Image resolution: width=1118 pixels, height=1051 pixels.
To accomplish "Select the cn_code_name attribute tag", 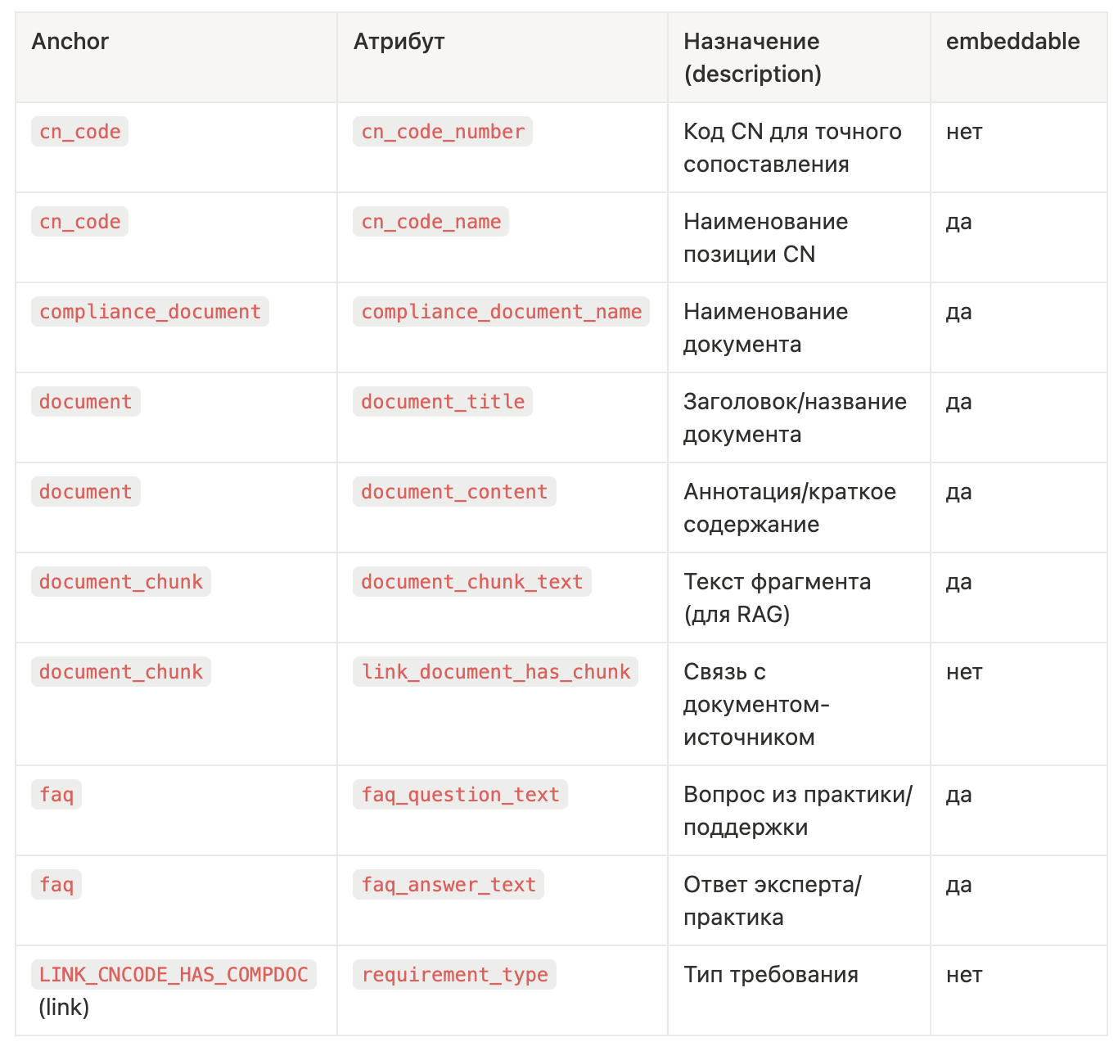I will click(431, 222).
